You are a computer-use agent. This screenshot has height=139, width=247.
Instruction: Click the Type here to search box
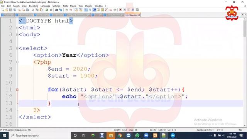[40, 136]
